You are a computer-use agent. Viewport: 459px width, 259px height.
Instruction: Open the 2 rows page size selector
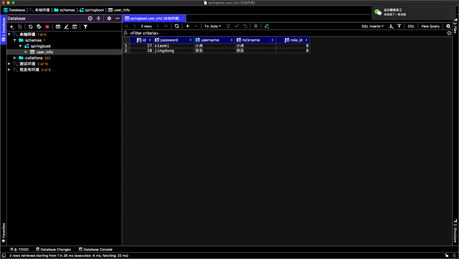pos(147,26)
